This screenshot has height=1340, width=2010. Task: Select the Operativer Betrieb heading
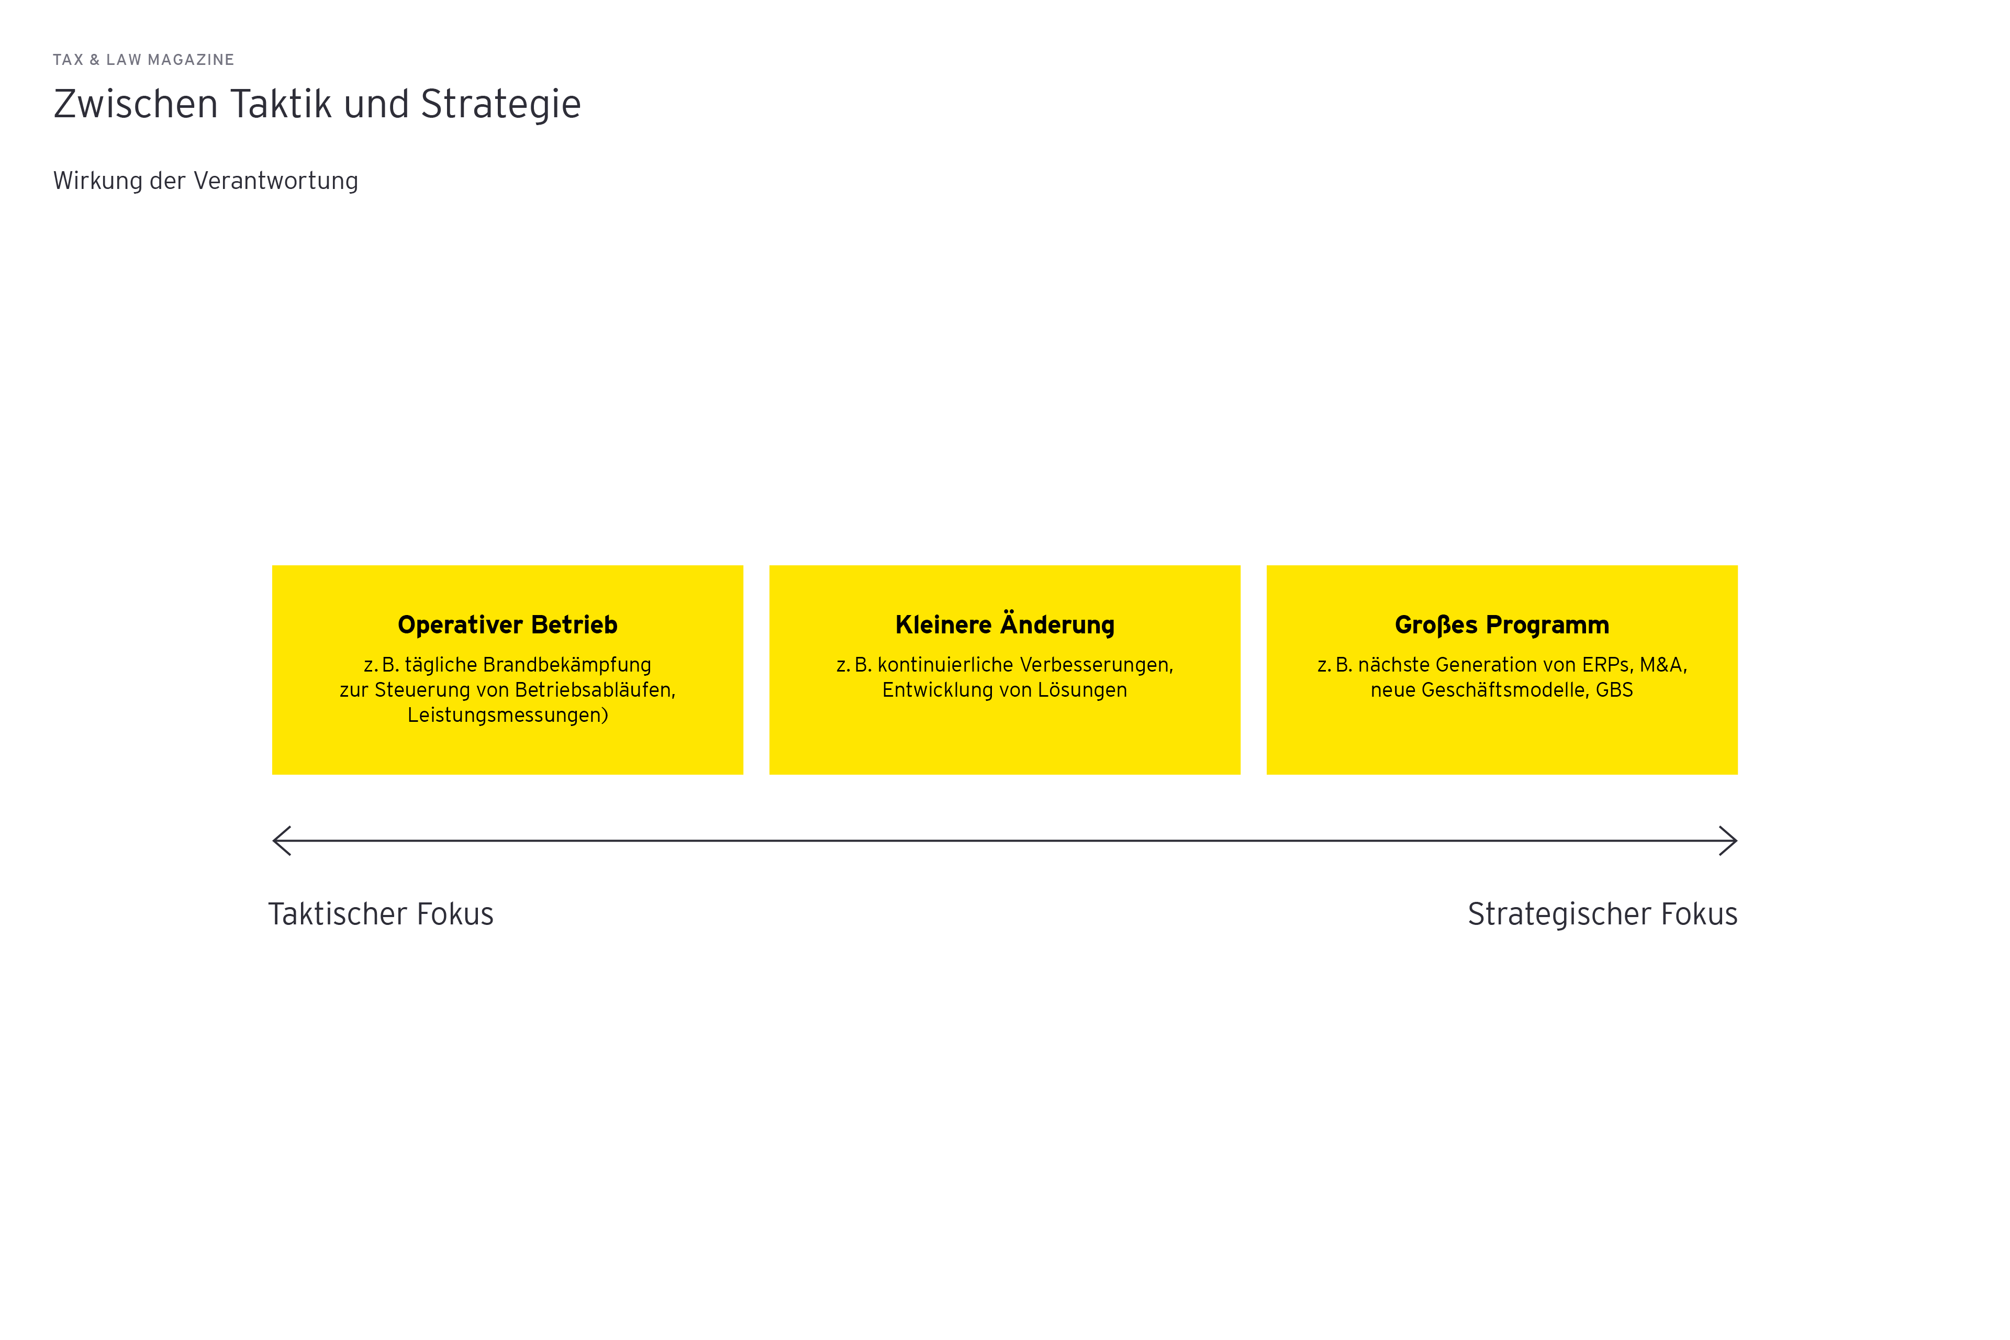(x=508, y=624)
